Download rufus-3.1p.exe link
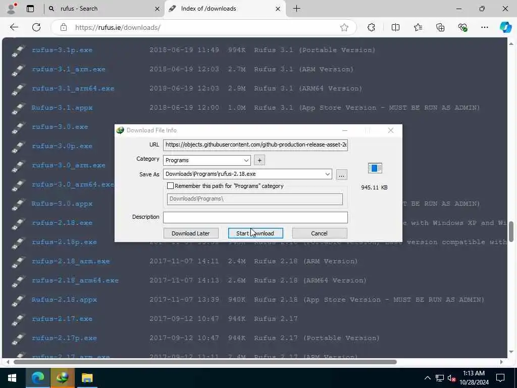517x388 pixels. pyautogui.click(x=62, y=50)
